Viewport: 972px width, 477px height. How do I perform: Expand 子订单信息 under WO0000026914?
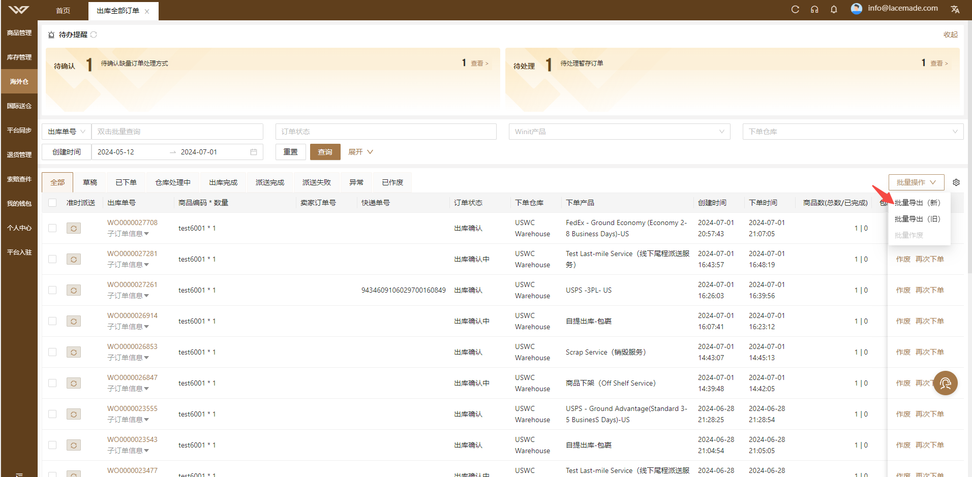click(128, 327)
